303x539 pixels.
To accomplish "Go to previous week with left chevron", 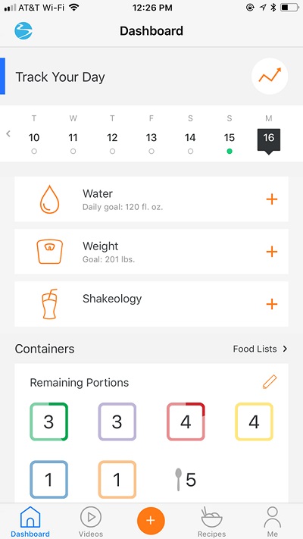I will 8,133.
